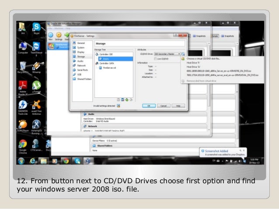Select the Winamp desktop shortcut

pos(36,68)
